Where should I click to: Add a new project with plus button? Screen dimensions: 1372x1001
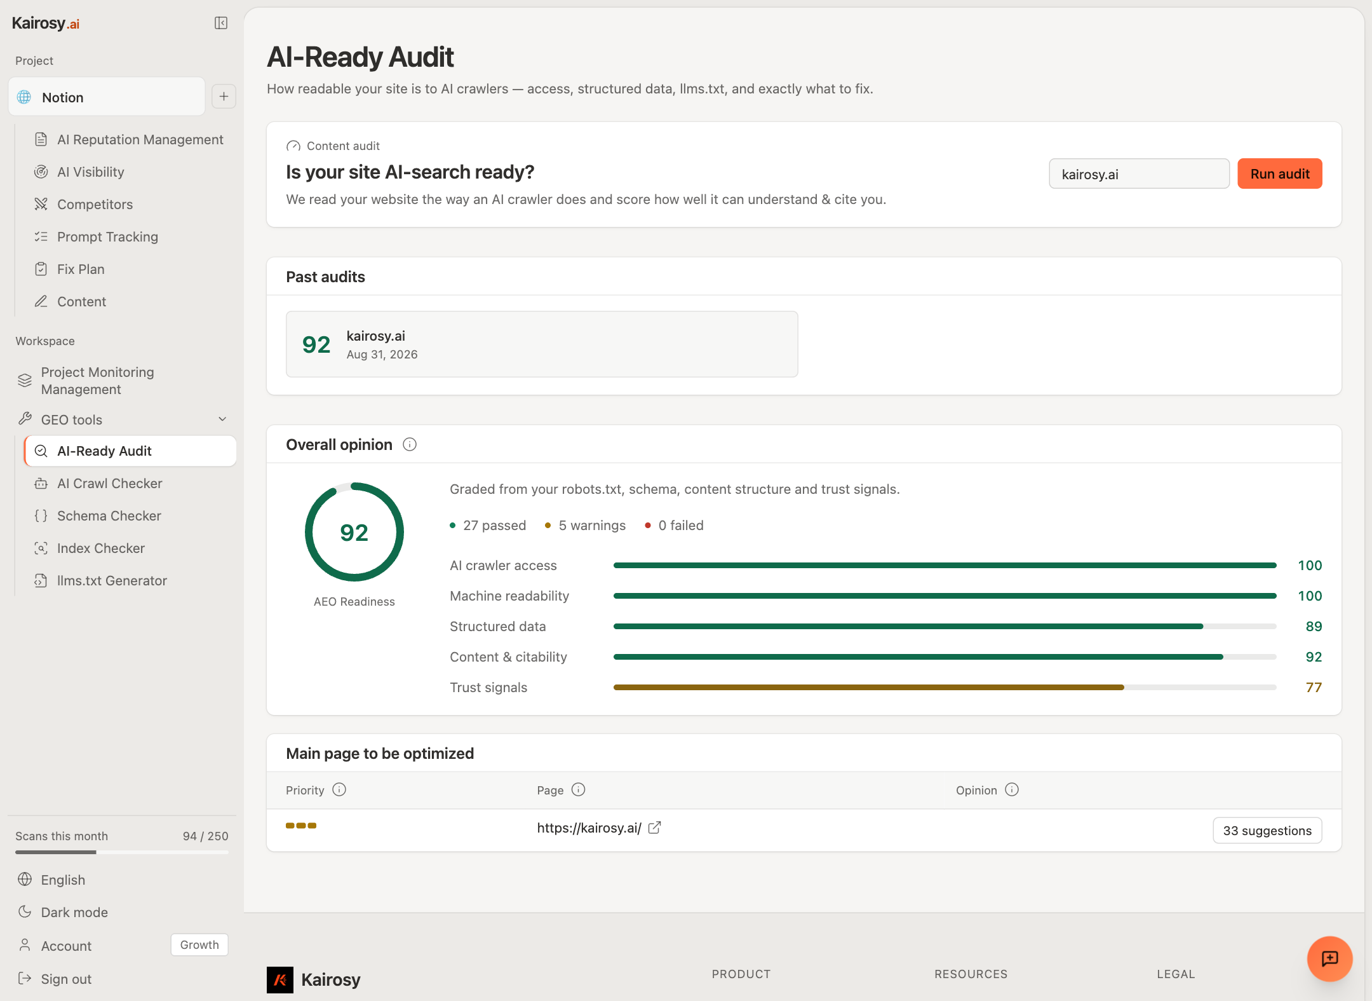pyautogui.click(x=224, y=97)
